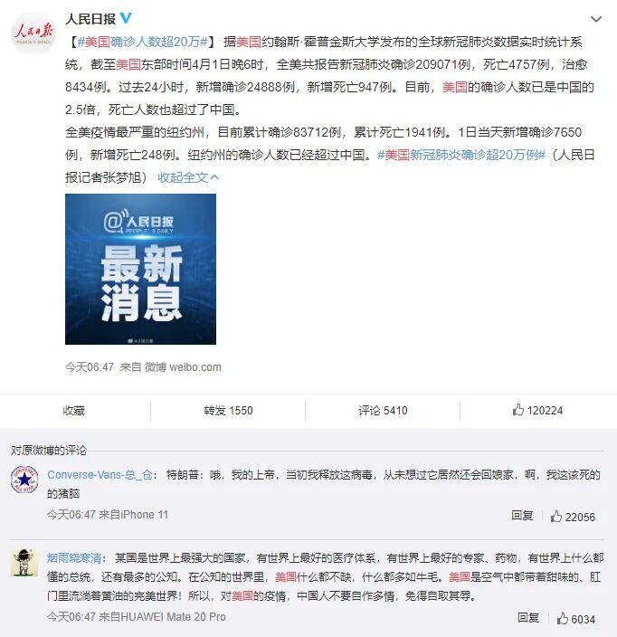Open hashtag #美国确诊人数超20万#
The width and height of the screenshot is (617, 637).
click(x=143, y=42)
